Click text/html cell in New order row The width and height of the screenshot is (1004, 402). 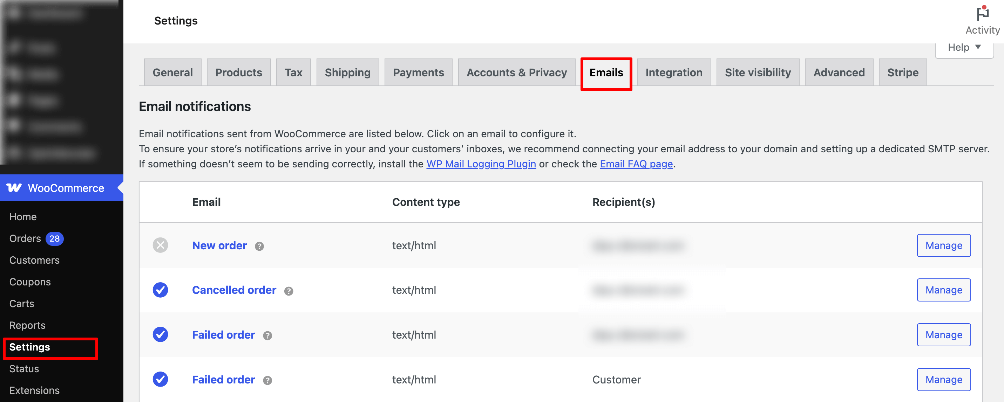point(414,245)
